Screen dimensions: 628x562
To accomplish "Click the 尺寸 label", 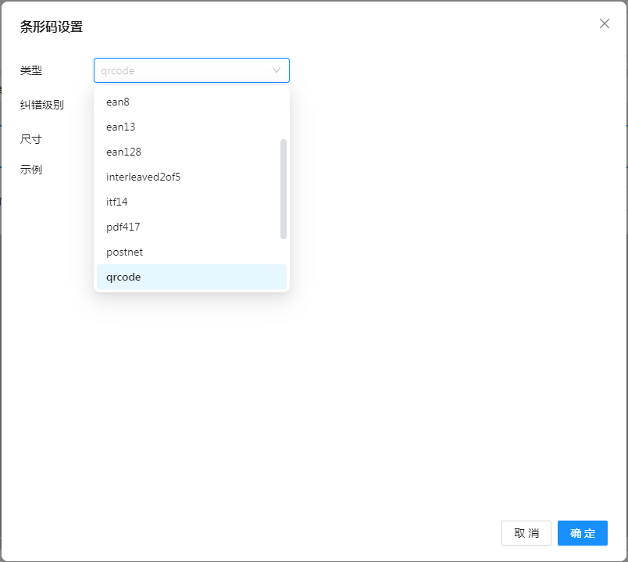I will pos(31,139).
